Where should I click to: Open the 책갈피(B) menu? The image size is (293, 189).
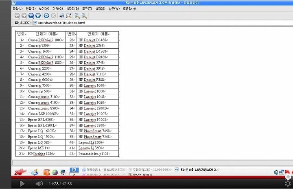point(72,9)
